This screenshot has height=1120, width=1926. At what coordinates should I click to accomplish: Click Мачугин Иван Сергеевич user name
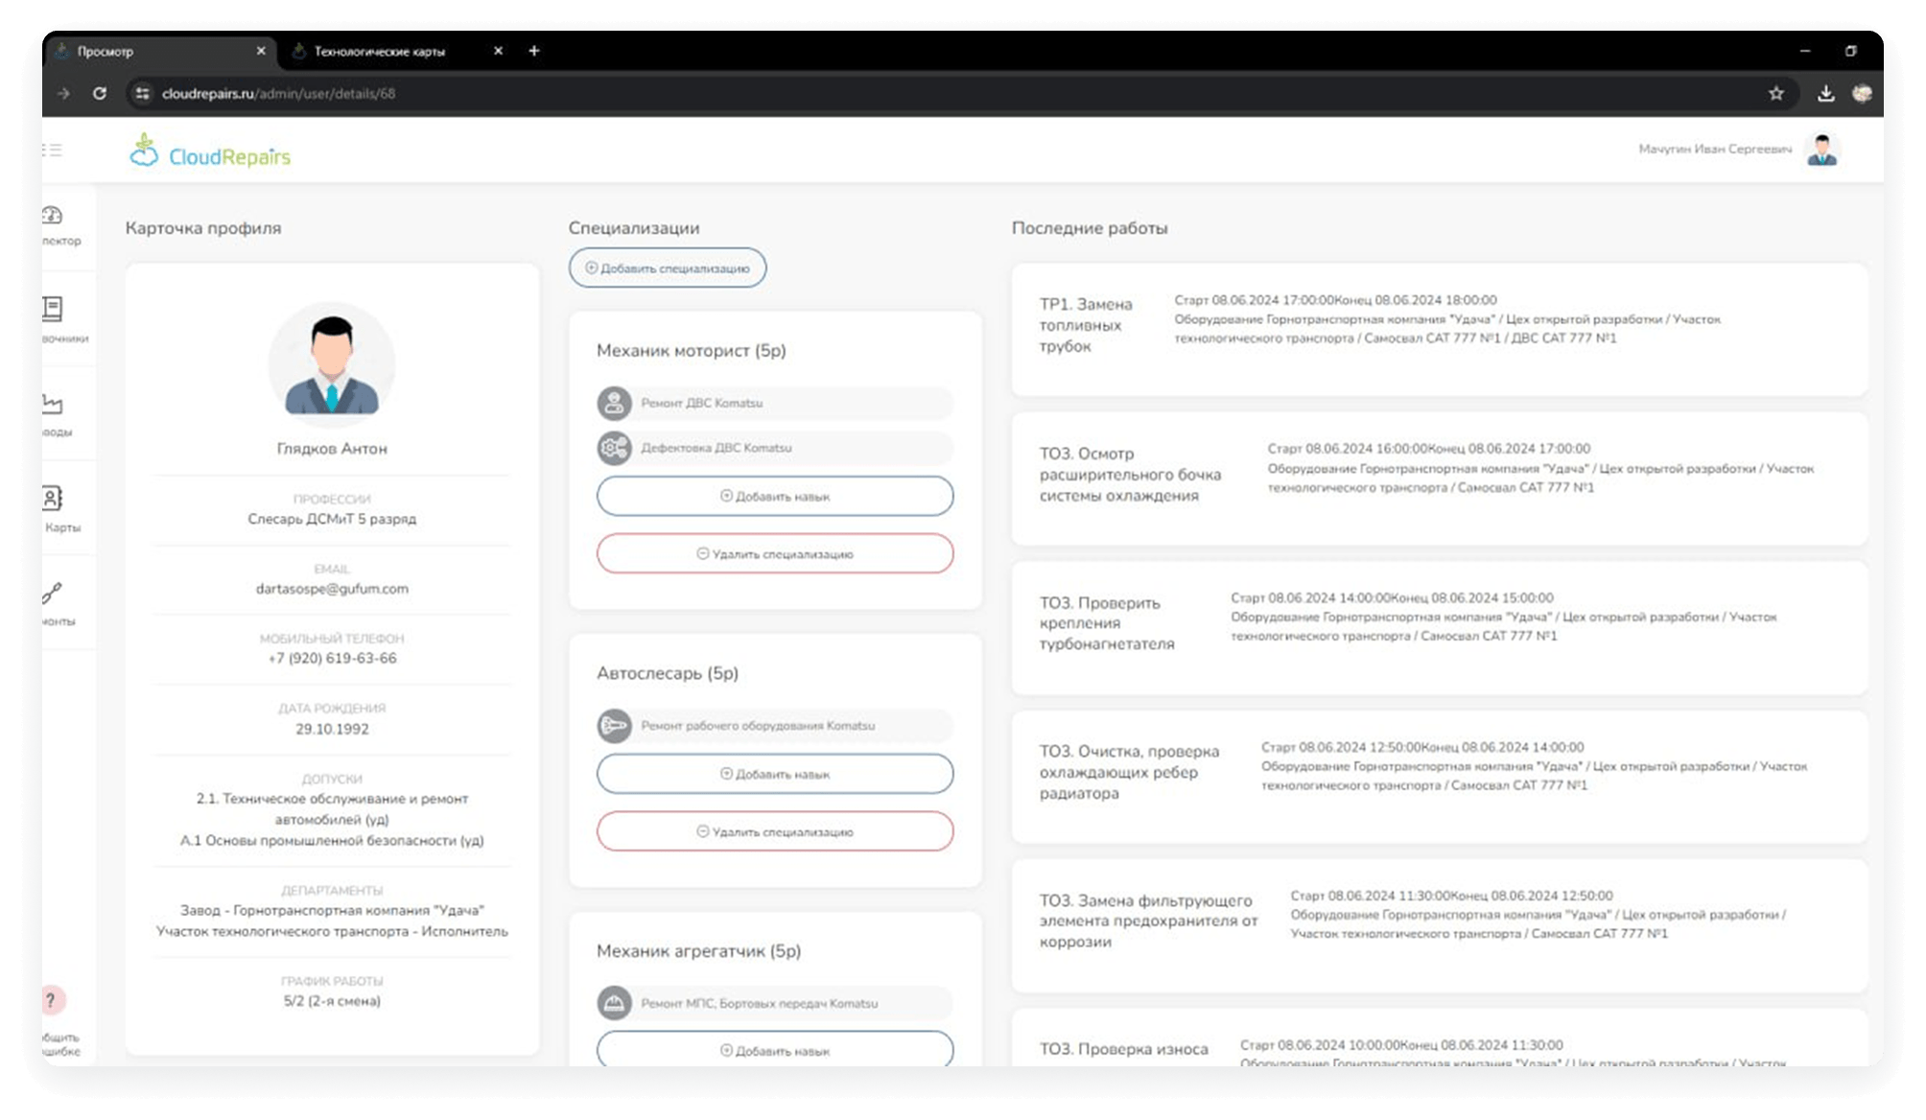1715,150
